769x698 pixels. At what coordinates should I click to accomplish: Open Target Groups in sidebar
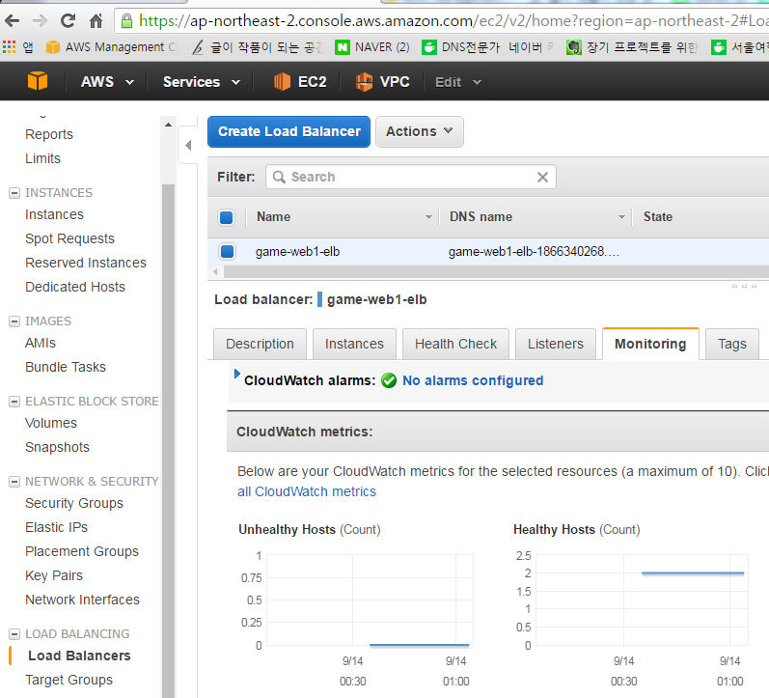(x=69, y=680)
